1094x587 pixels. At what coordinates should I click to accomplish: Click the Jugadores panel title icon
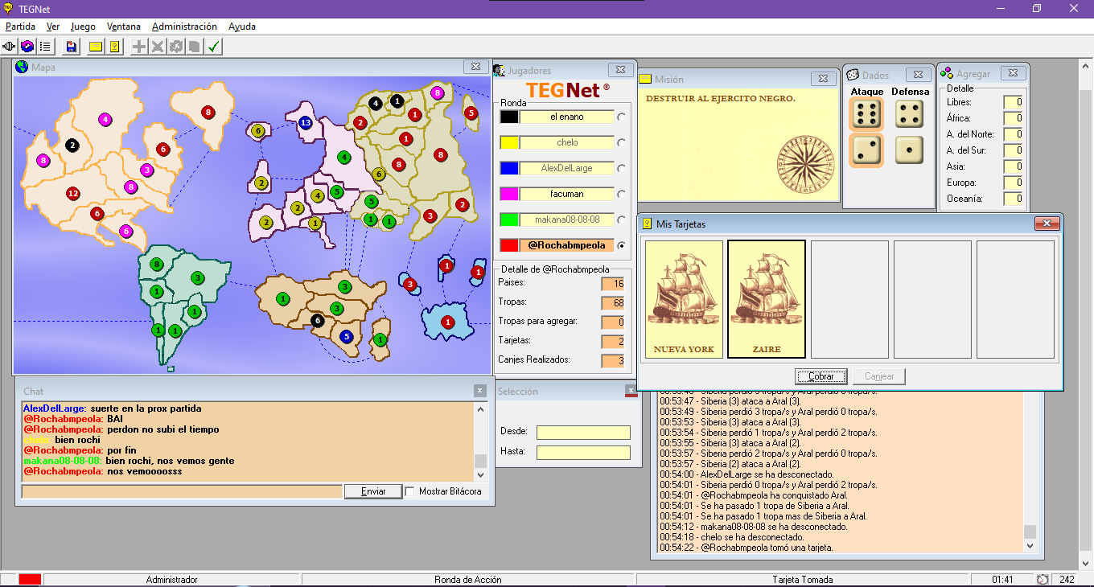[500, 71]
